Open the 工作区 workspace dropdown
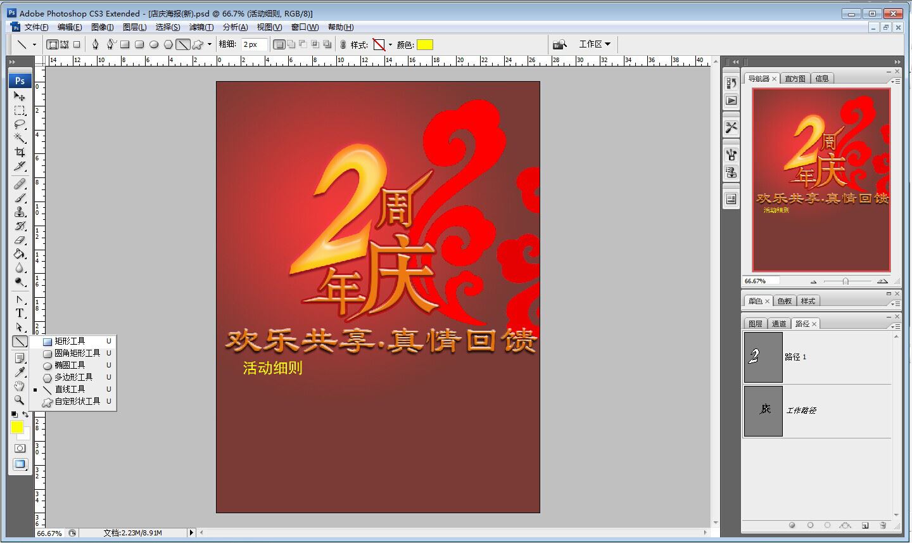Image resolution: width=912 pixels, height=543 pixels. pyautogui.click(x=595, y=44)
